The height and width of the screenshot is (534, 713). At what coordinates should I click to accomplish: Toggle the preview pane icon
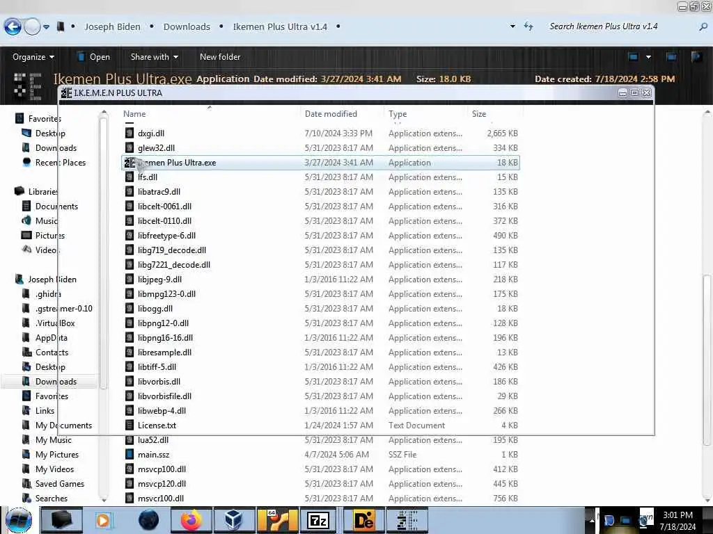[671, 57]
